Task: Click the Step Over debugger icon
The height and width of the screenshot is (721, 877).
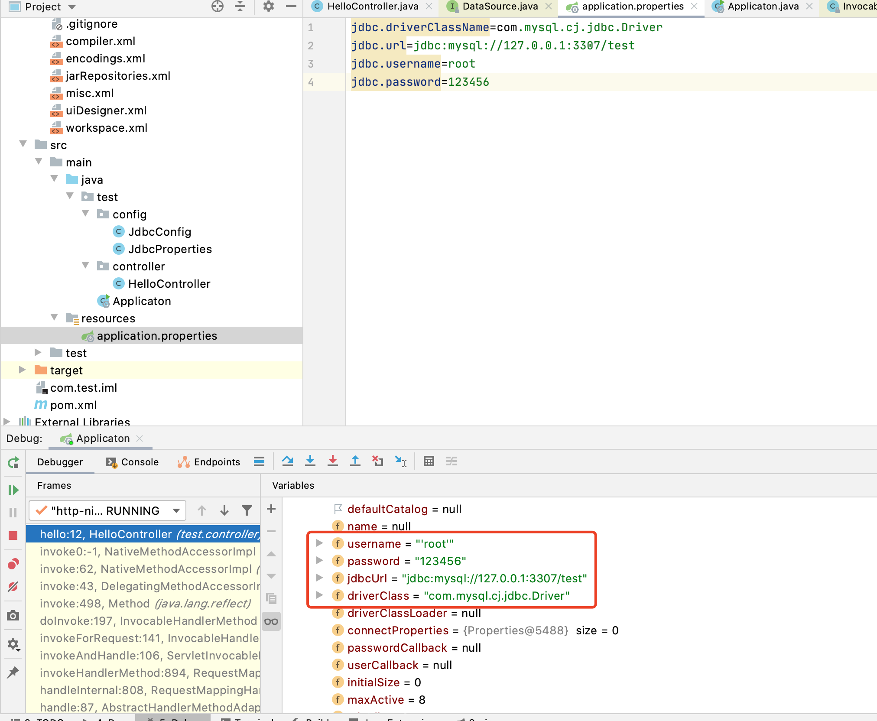Action: (x=287, y=461)
